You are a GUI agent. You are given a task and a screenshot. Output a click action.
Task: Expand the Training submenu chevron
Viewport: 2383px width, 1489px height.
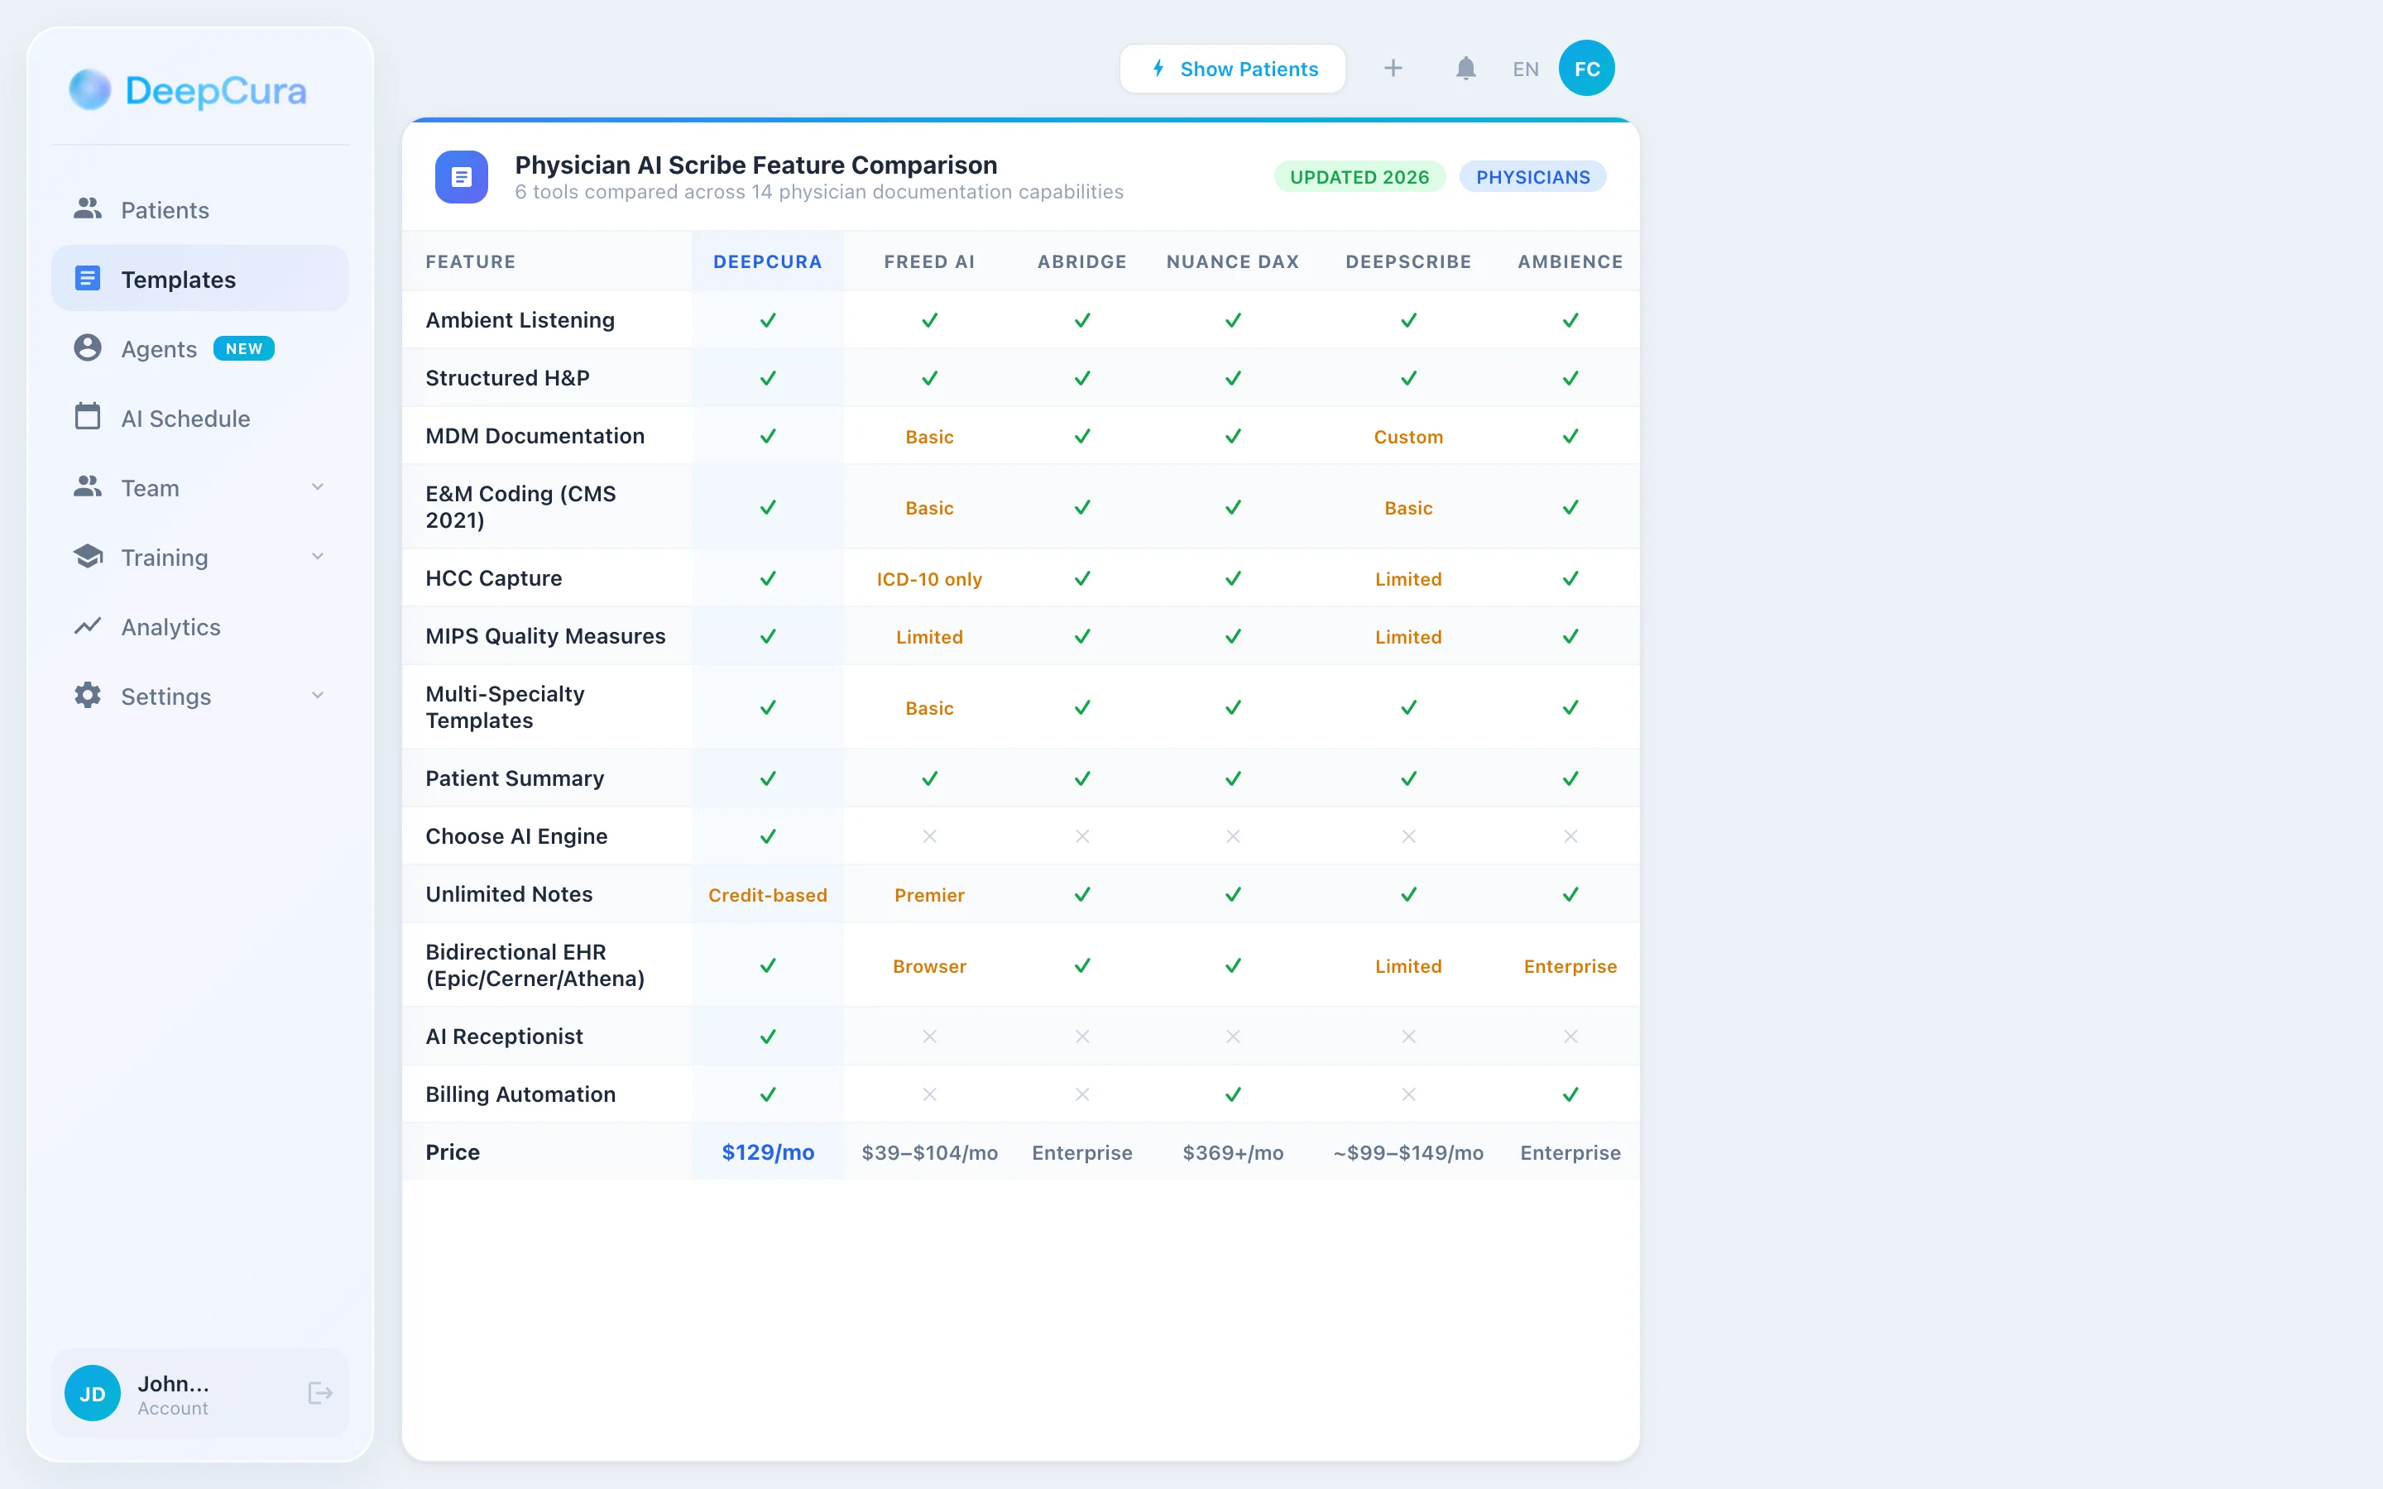tap(317, 557)
